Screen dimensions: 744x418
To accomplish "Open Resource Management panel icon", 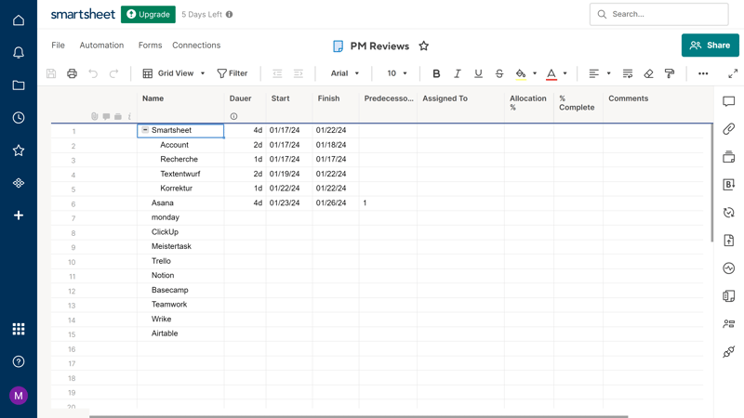I will coord(729,324).
